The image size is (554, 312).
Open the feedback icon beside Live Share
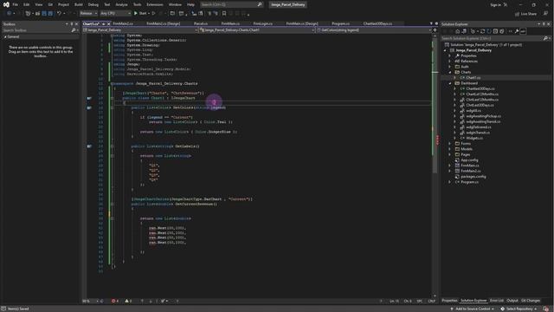(545, 14)
